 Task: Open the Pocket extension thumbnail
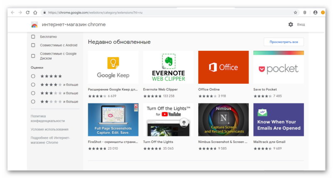click(278, 67)
